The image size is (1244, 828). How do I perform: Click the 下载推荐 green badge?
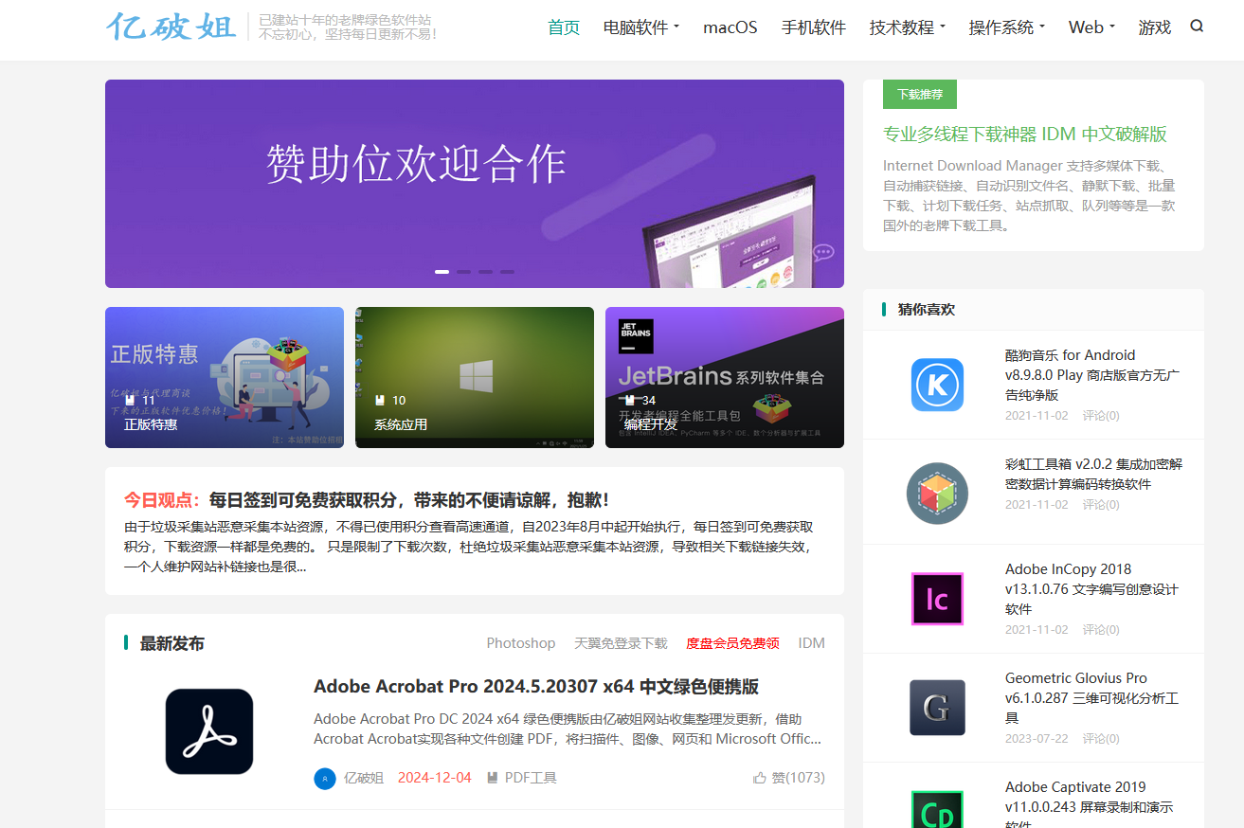pyautogui.click(x=920, y=95)
